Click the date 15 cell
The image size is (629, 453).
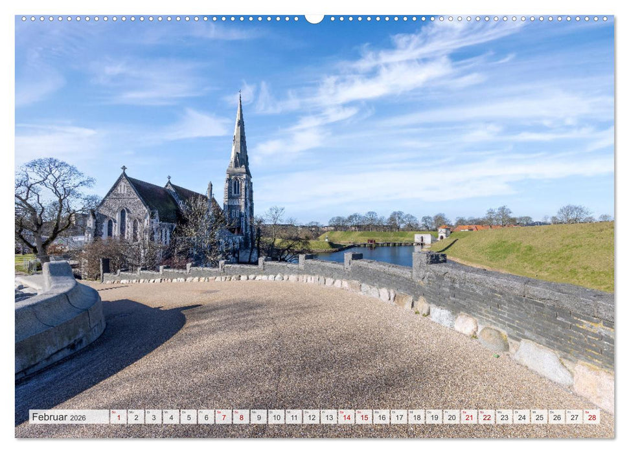click(363, 417)
